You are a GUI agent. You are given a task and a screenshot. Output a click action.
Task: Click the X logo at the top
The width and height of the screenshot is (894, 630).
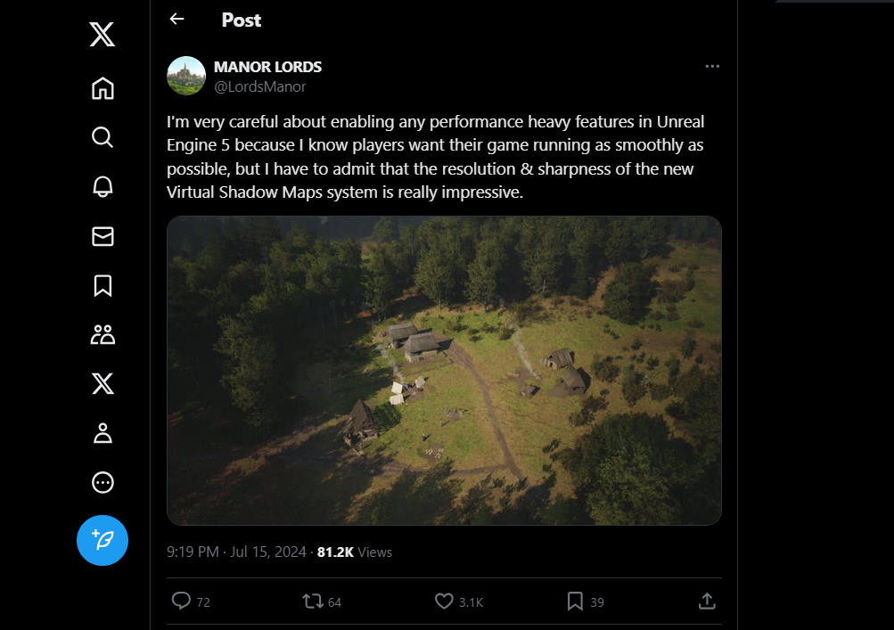[x=103, y=35]
